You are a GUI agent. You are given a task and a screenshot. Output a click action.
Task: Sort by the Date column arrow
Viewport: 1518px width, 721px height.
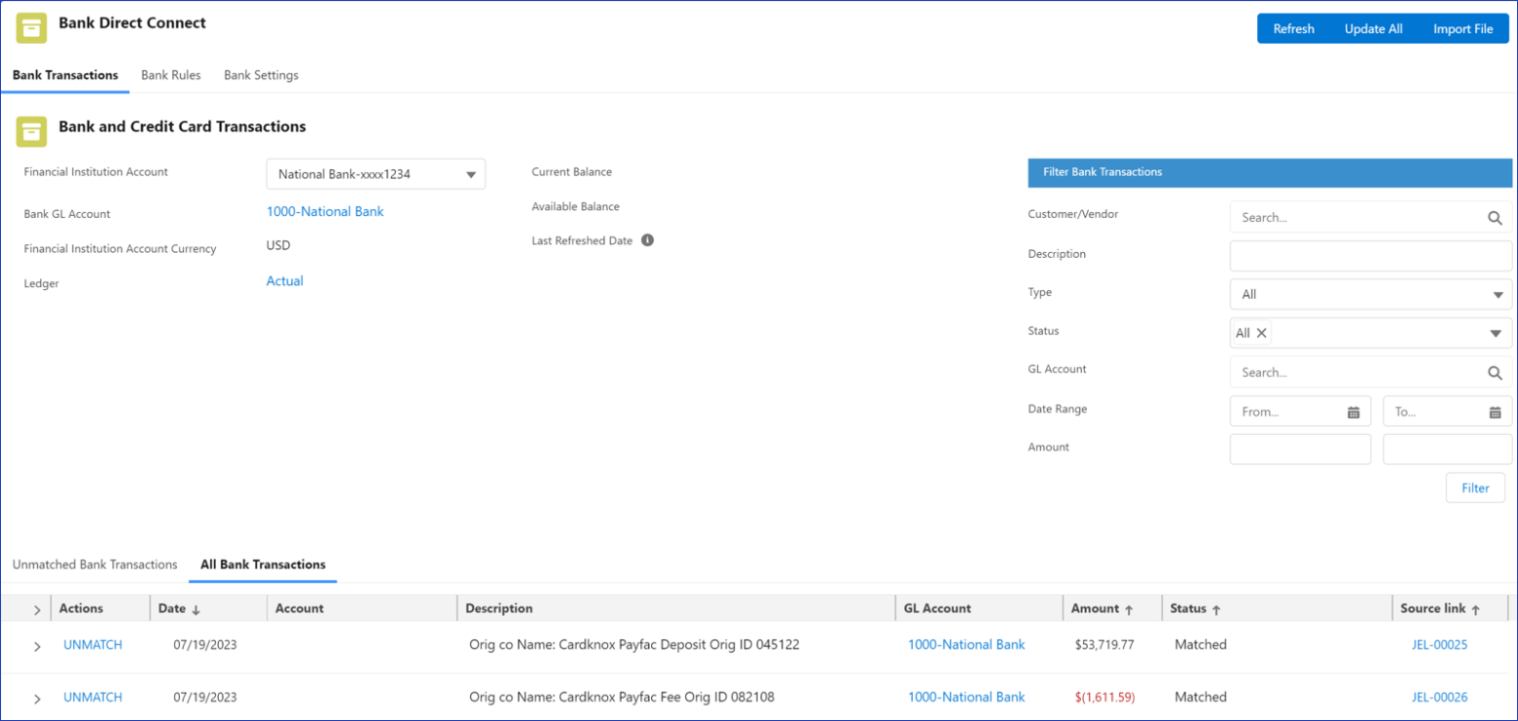point(195,610)
